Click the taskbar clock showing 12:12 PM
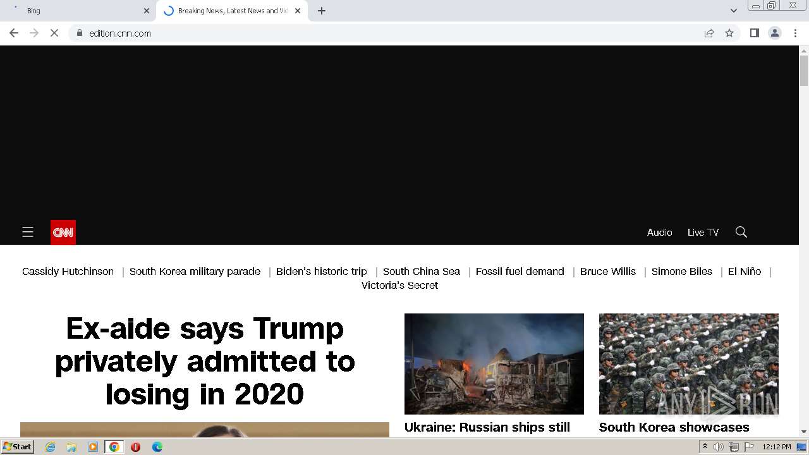The height and width of the screenshot is (455, 809). click(x=777, y=447)
